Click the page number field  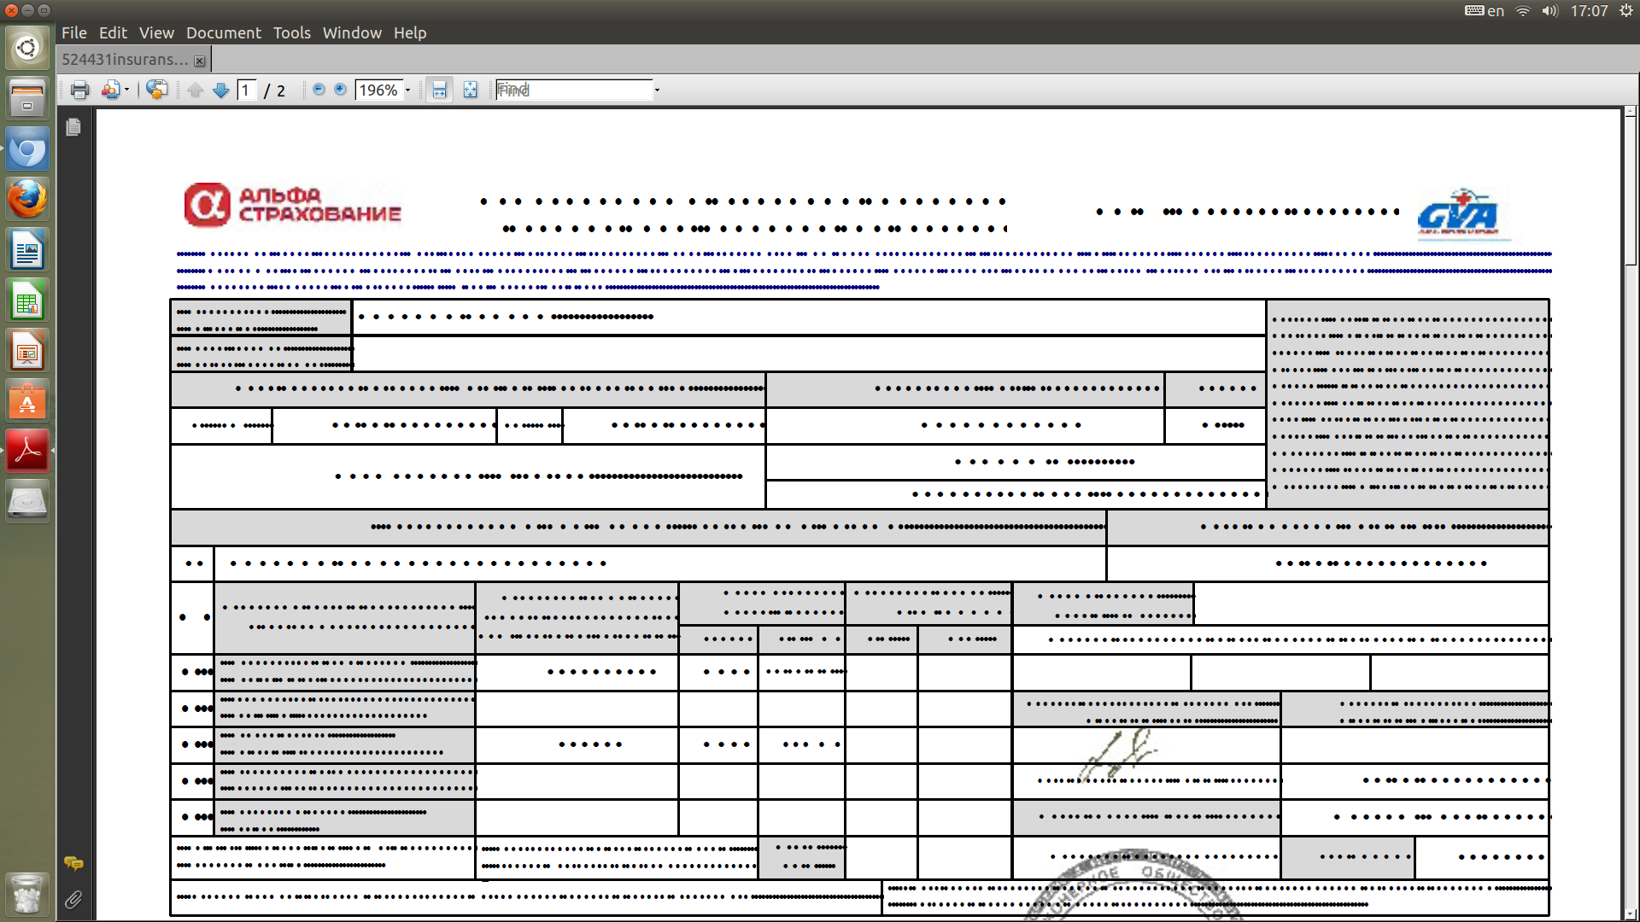tap(247, 90)
